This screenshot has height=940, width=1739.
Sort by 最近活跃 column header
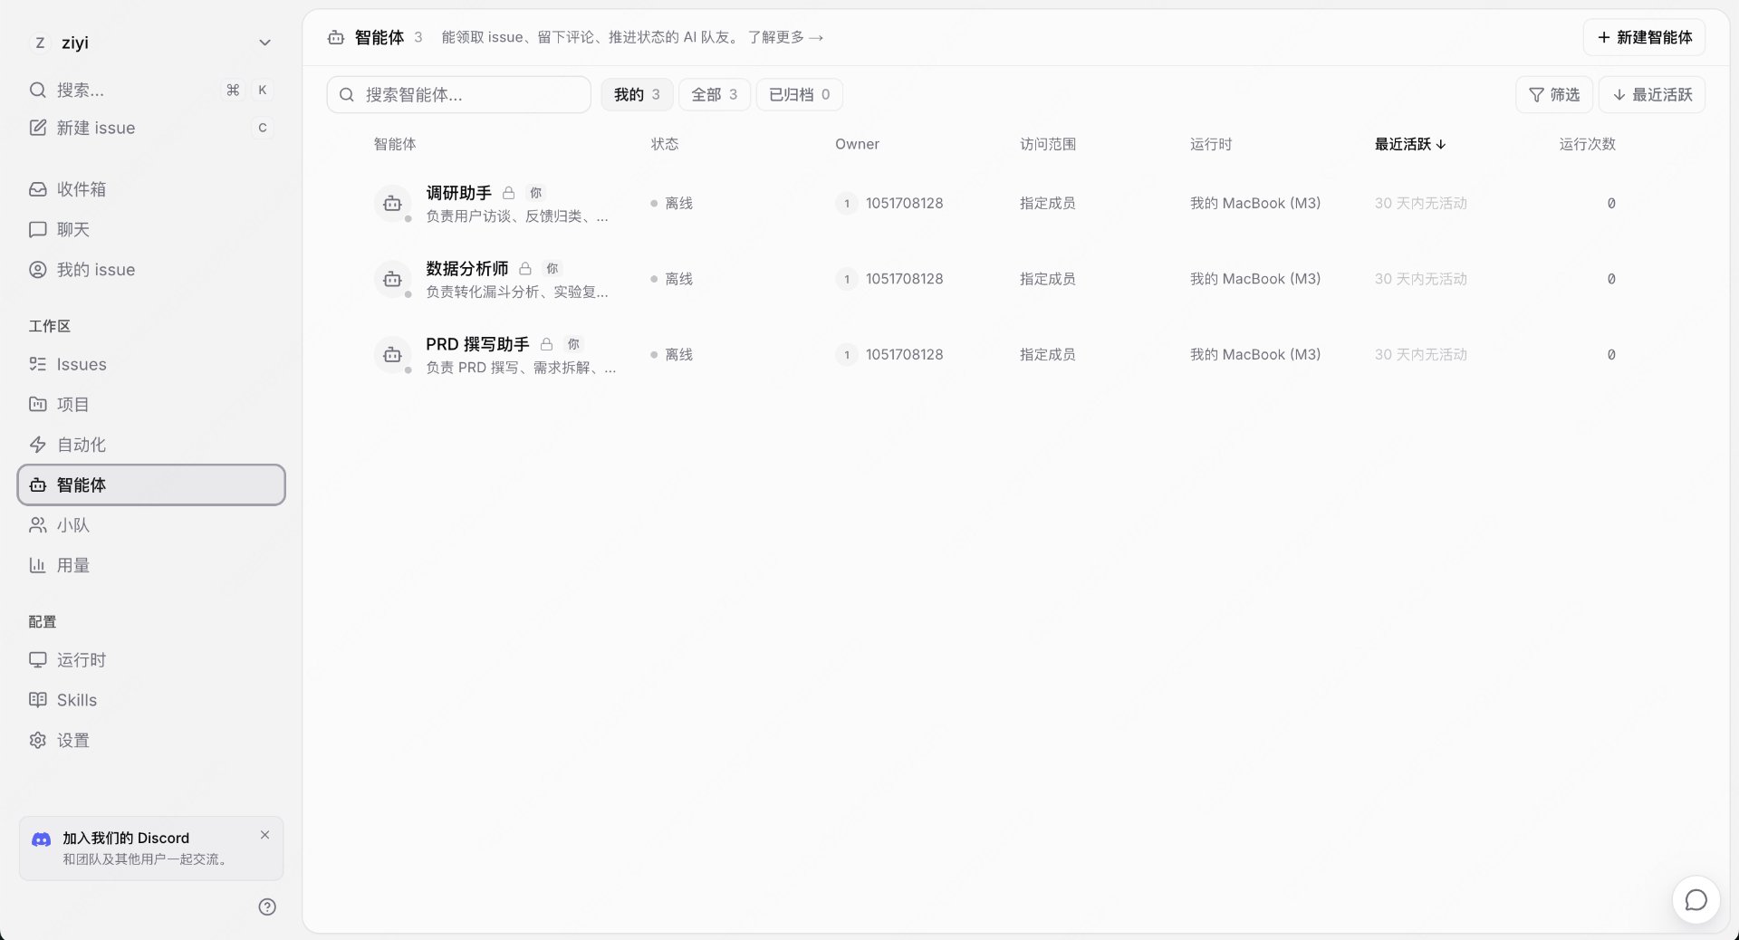(1410, 144)
